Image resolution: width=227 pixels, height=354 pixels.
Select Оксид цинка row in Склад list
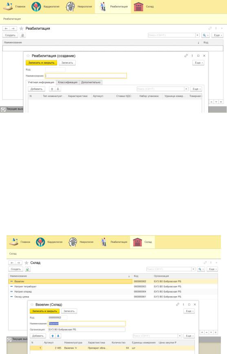[x=113, y=297]
